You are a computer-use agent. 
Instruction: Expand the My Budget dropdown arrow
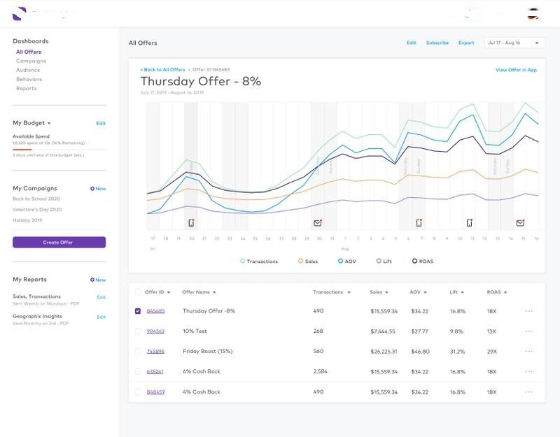click(x=49, y=124)
